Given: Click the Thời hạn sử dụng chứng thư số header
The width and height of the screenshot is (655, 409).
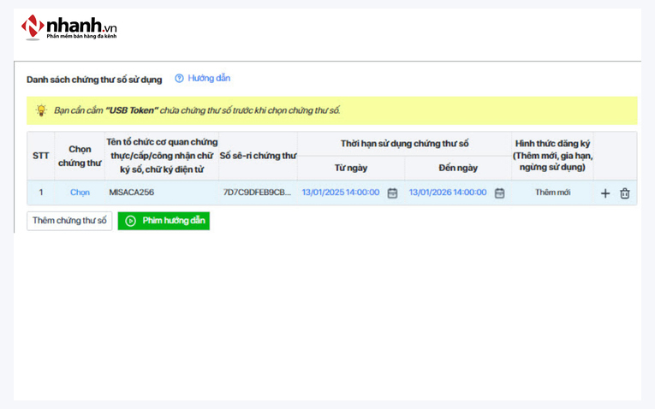Looking at the screenshot, I should pyautogui.click(x=404, y=144).
